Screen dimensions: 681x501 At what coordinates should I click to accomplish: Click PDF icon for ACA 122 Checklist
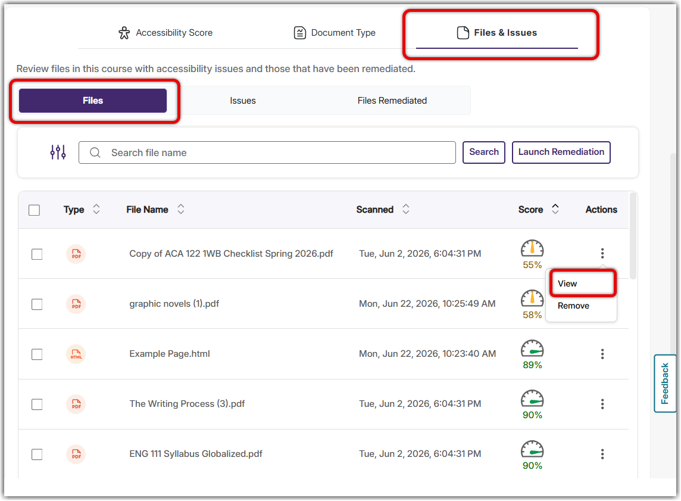click(x=76, y=254)
